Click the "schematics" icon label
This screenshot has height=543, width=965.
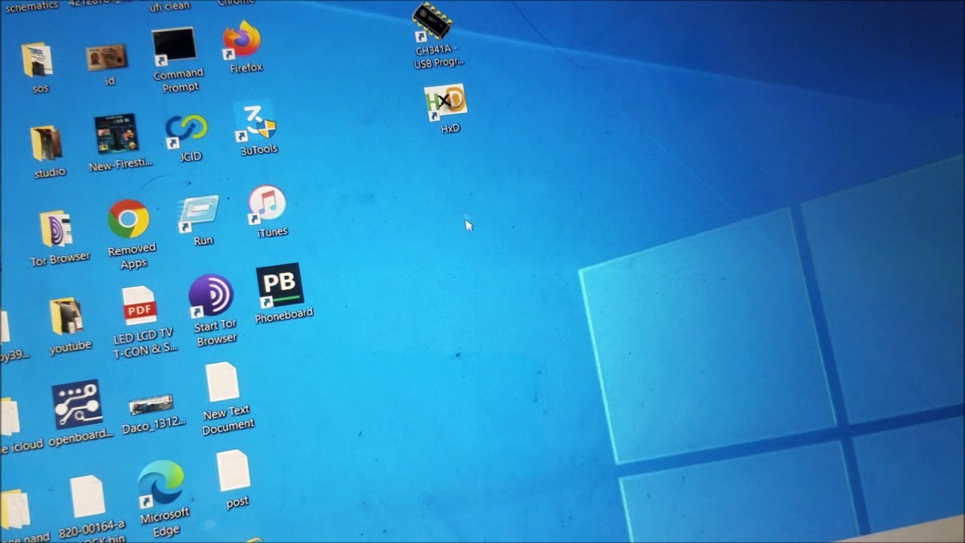[x=32, y=5]
